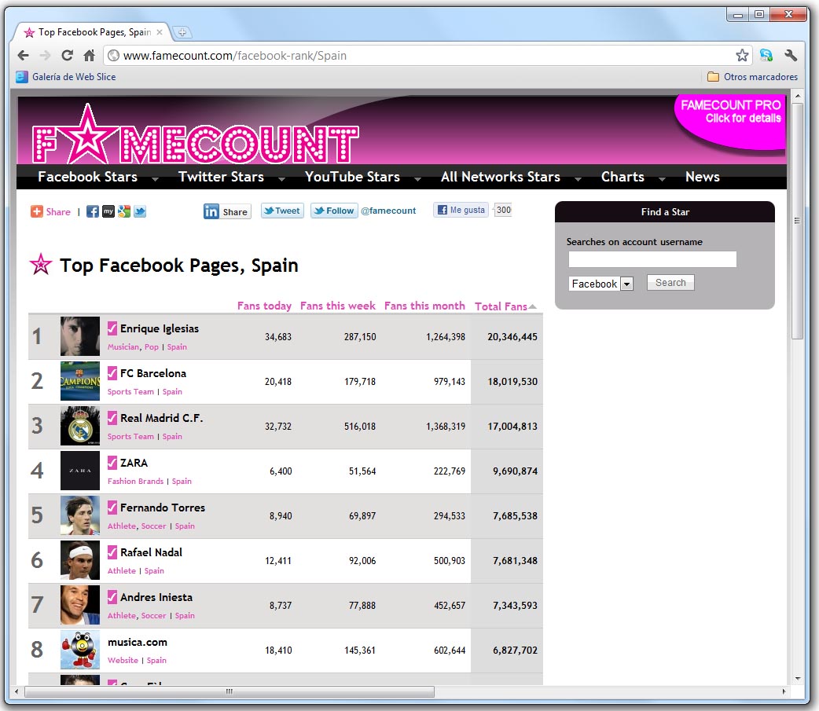Expand arrow beside Charts
The height and width of the screenshot is (711, 819).
click(x=662, y=179)
